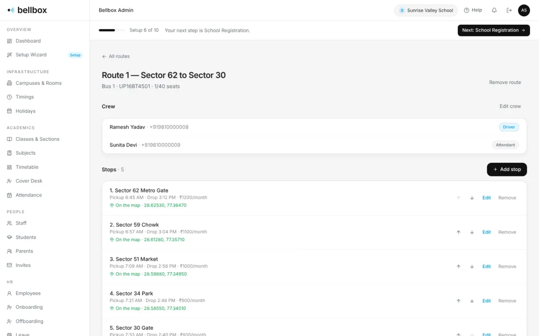Screen dimensions: 539x336
Task: Click Next: School Registration button
Action: click(x=494, y=30)
